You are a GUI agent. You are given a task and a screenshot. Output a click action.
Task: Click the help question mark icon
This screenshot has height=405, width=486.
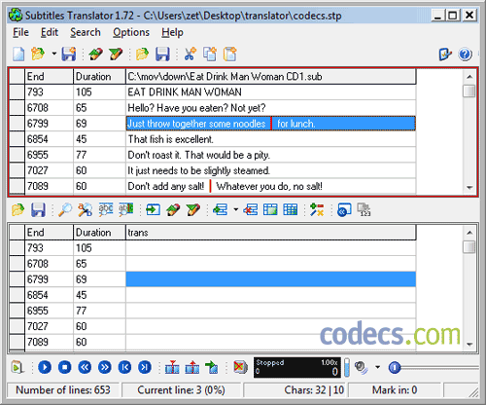[x=465, y=55]
